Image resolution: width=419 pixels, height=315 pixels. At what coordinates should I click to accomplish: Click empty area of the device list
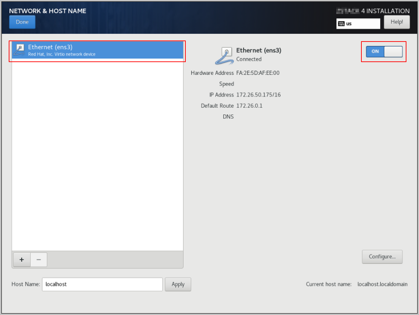click(97, 157)
